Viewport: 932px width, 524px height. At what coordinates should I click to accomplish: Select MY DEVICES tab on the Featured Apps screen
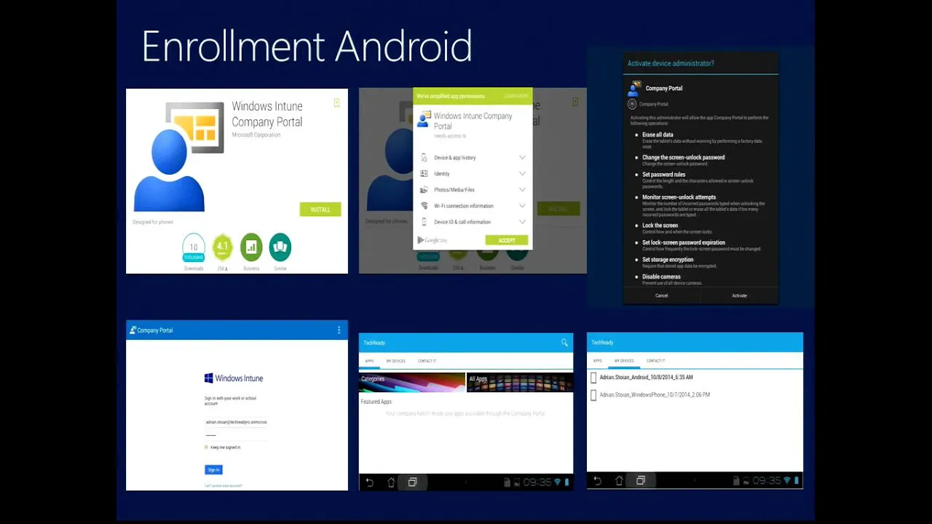coord(396,361)
